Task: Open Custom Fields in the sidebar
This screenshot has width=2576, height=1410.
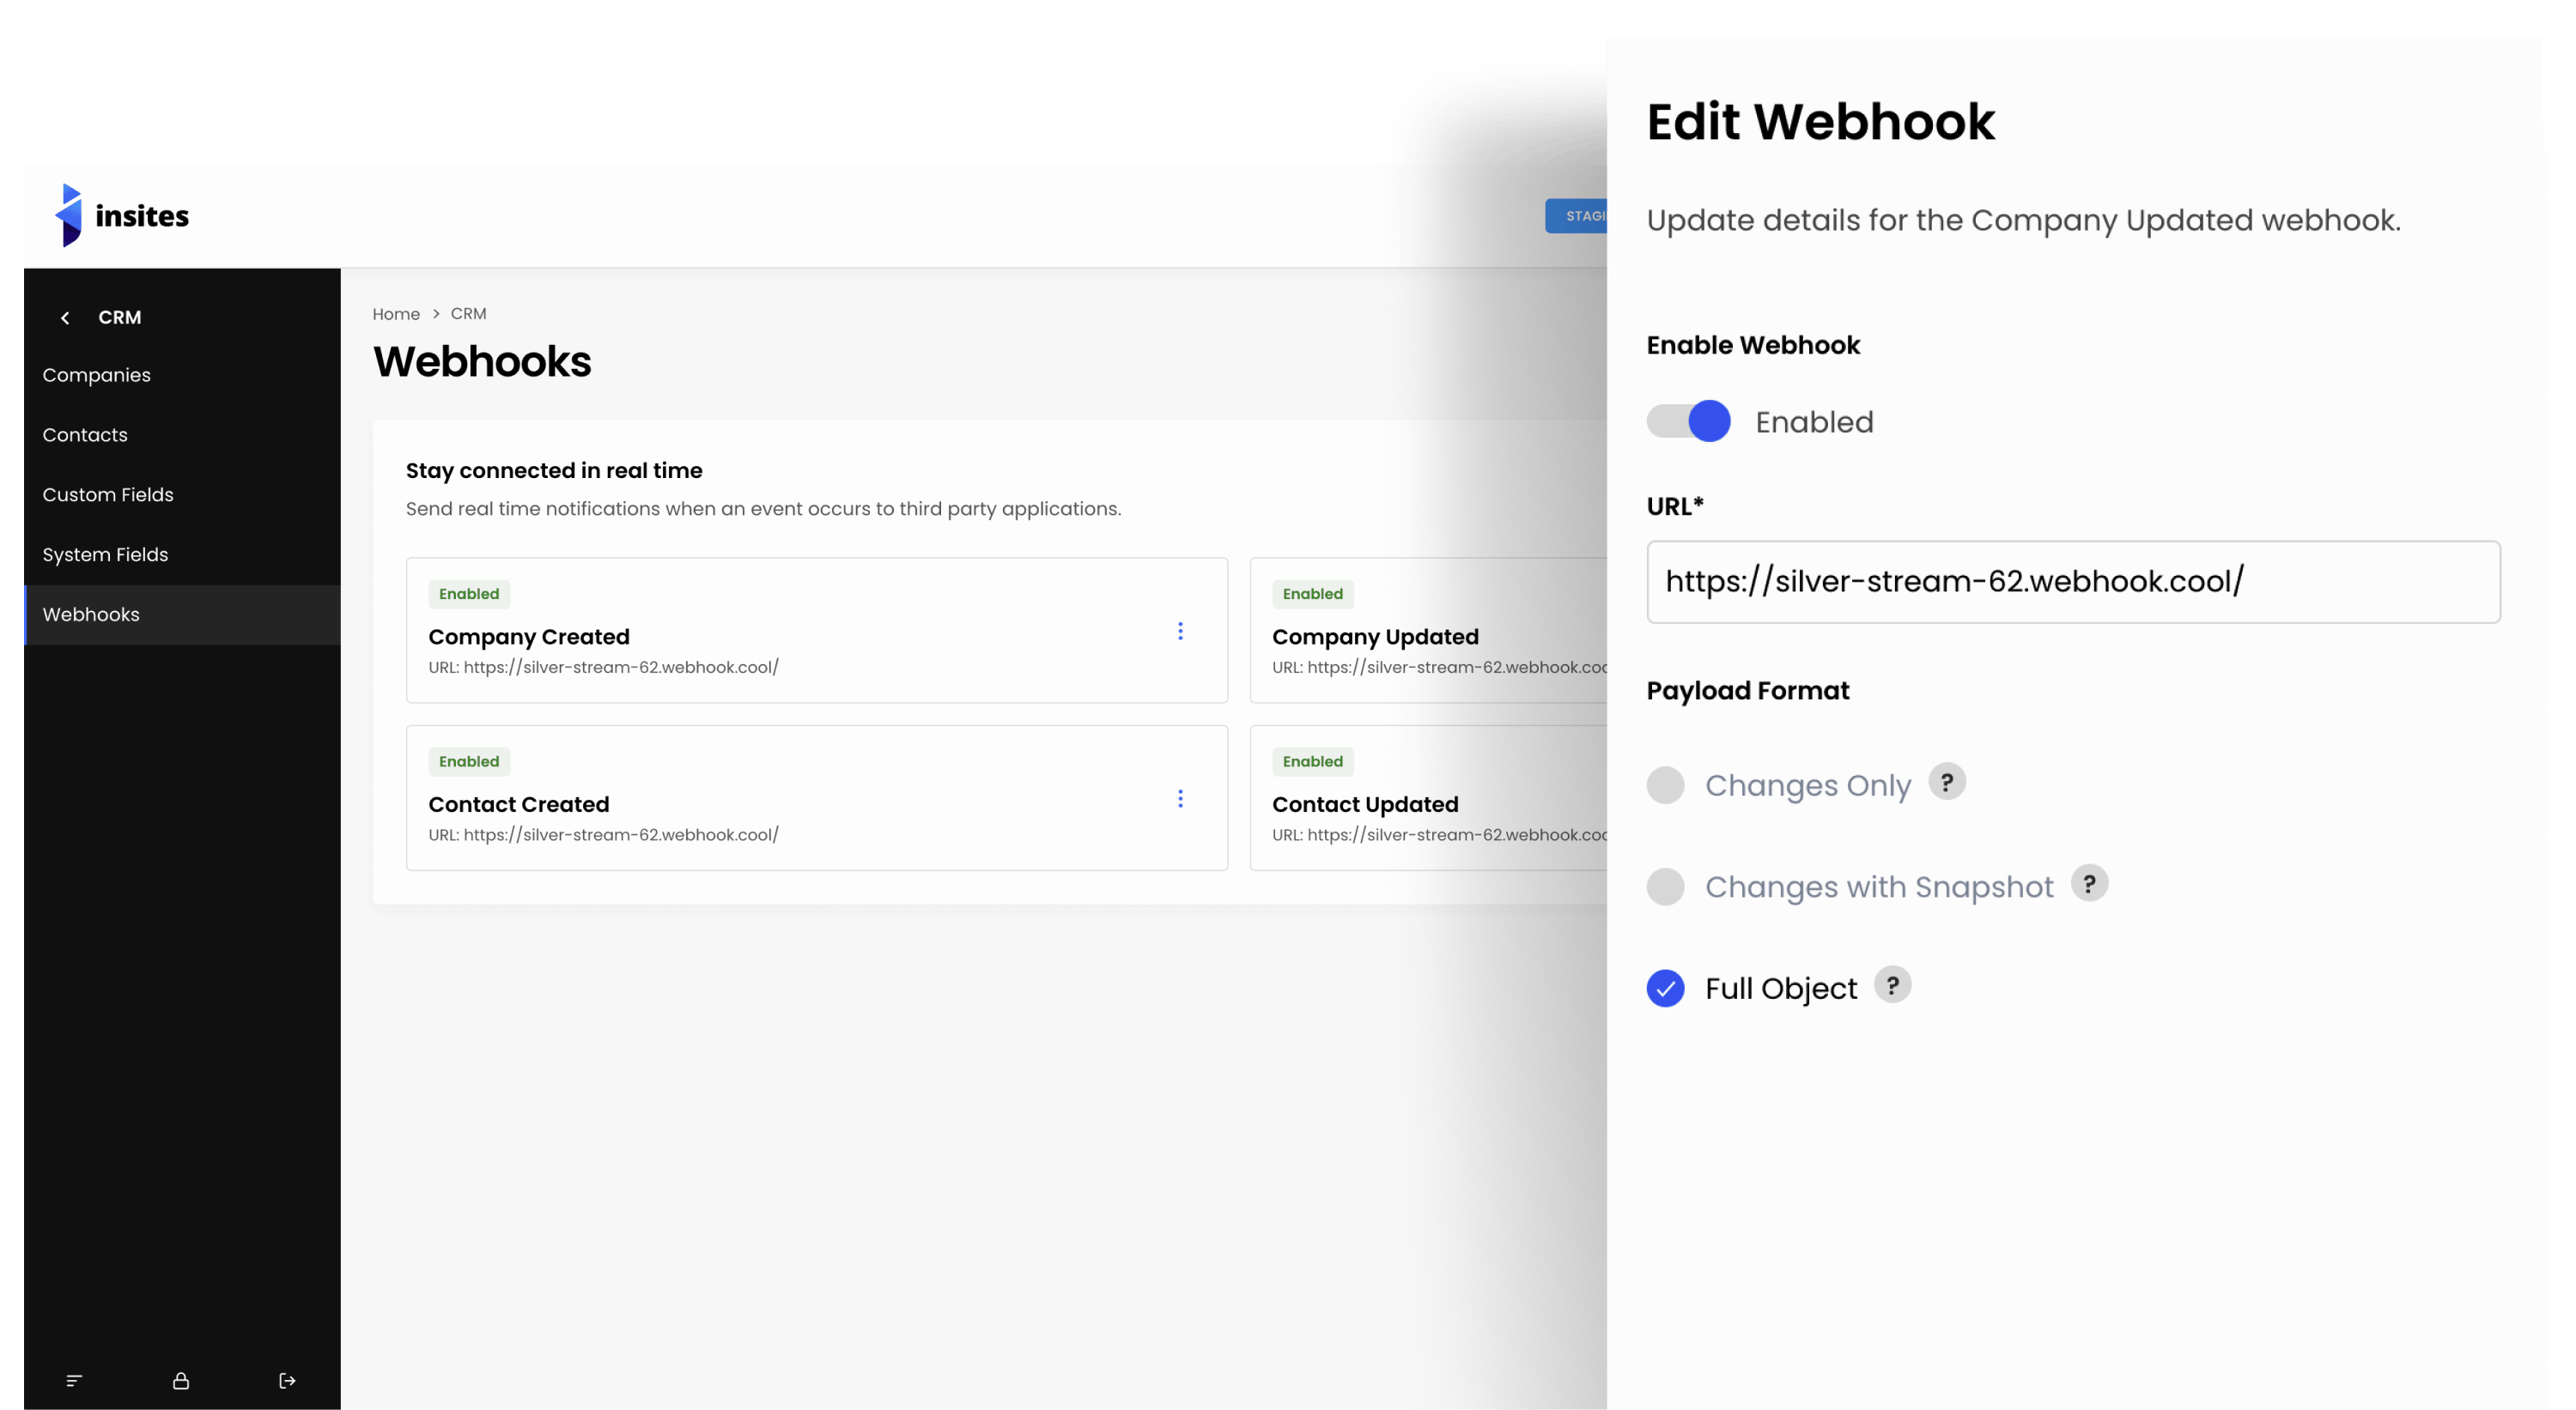Action: [108, 494]
